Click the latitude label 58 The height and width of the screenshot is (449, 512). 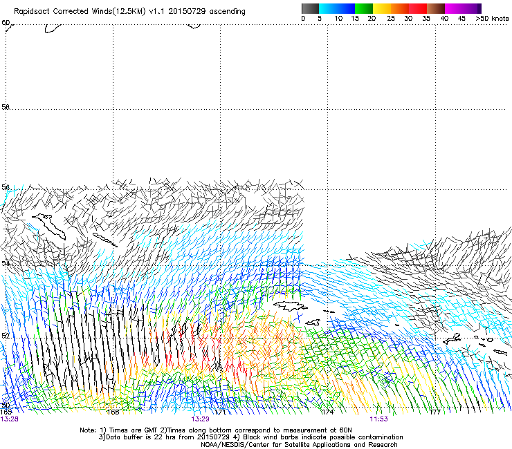[x=6, y=107]
